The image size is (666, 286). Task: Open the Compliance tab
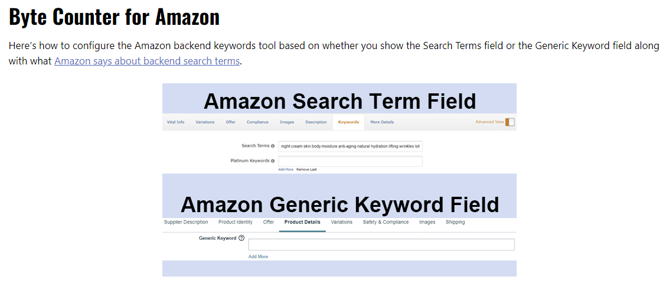coord(257,122)
